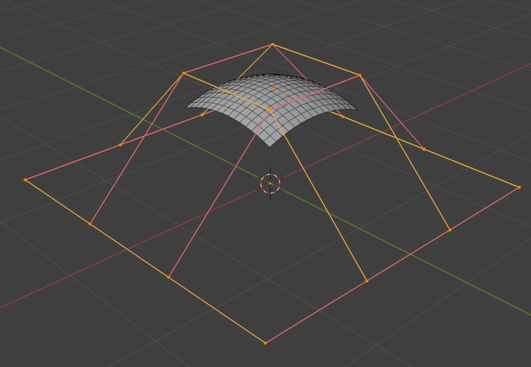Screen dimensions: 531x367
Task: Select the orange origin dot on the surface
Action: pos(273,89)
